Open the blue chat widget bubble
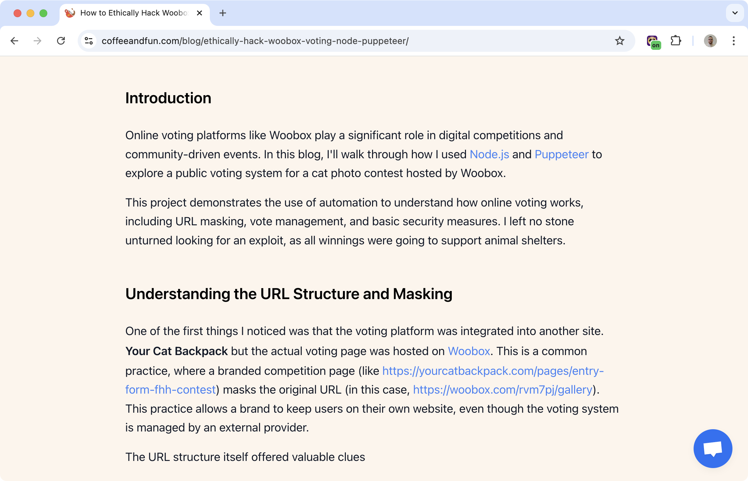 [x=713, y=448]
